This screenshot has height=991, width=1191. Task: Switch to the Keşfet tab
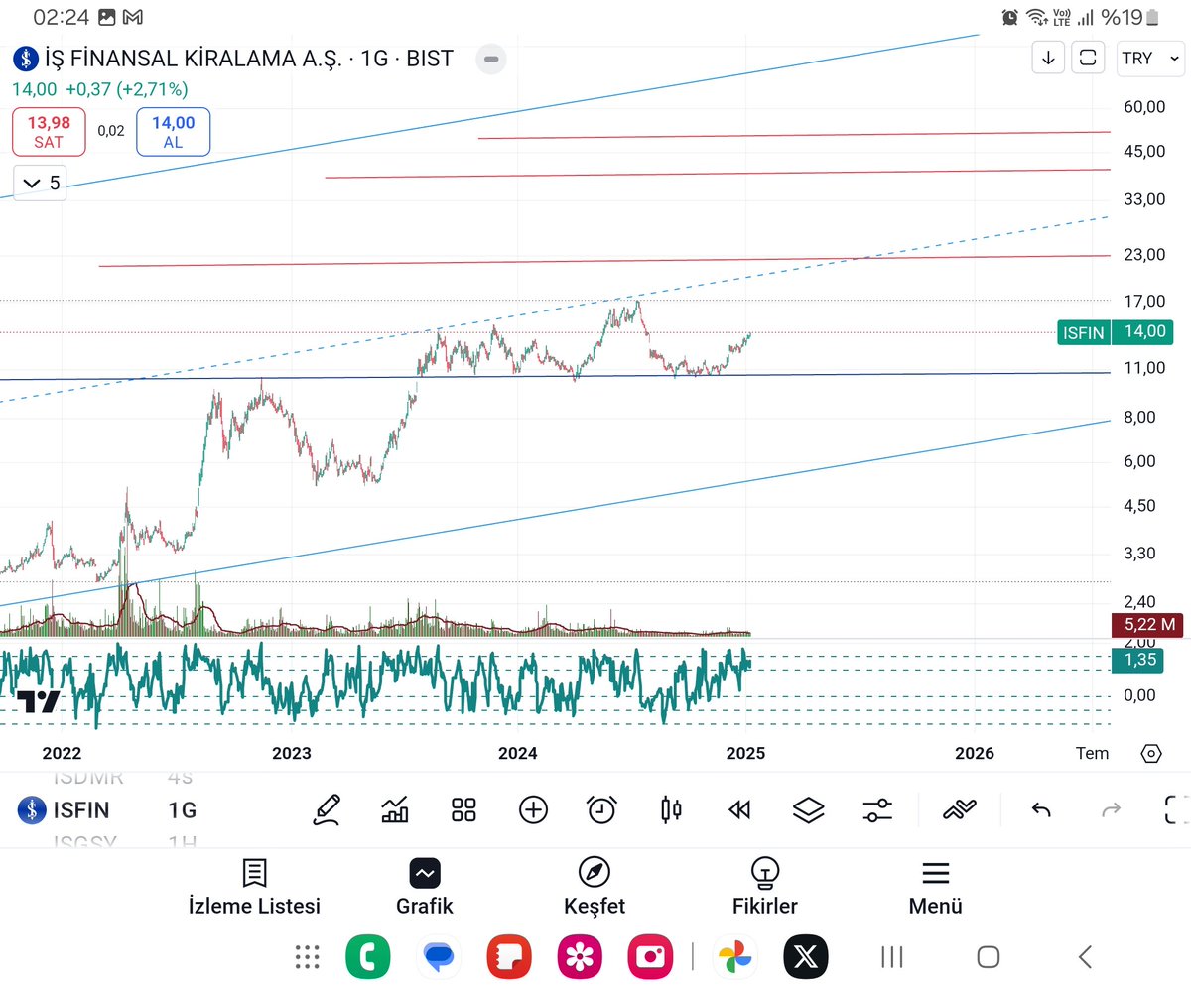tap(595, 888)
